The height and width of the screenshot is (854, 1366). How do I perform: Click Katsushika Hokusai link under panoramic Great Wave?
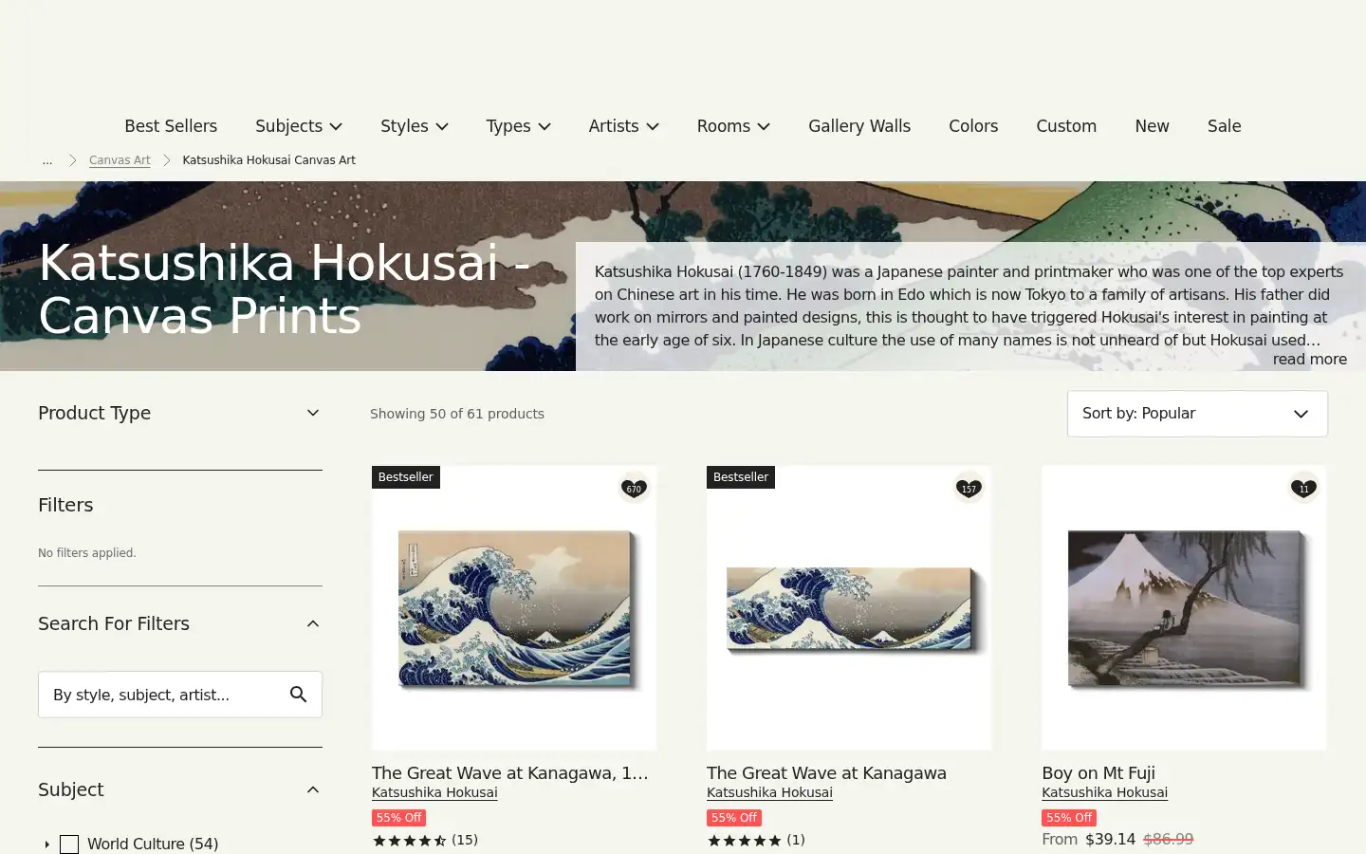769,792
